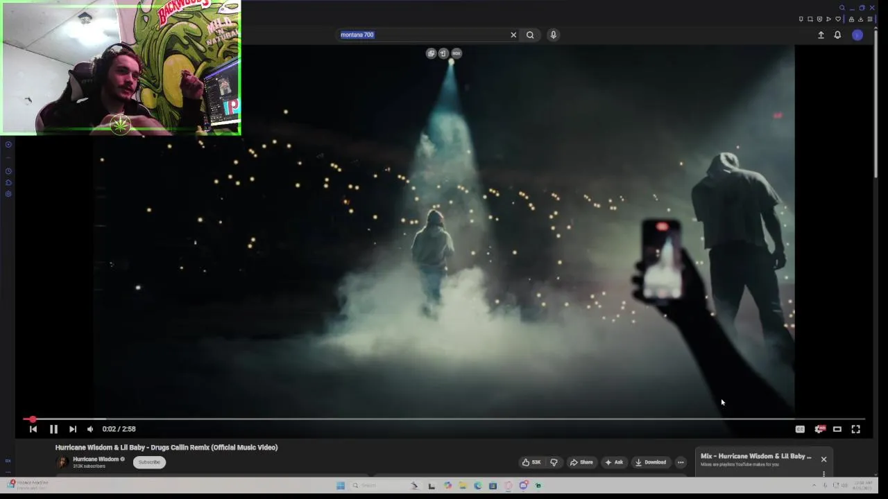Click the page vertical scrollbar
This screenshot has height=499, width=888.
coord(877,104)
